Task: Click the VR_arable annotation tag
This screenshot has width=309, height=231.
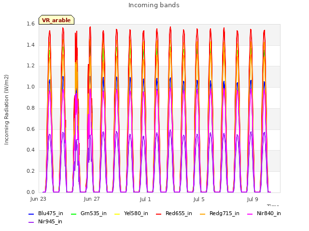Action: [x=56, y=20]
